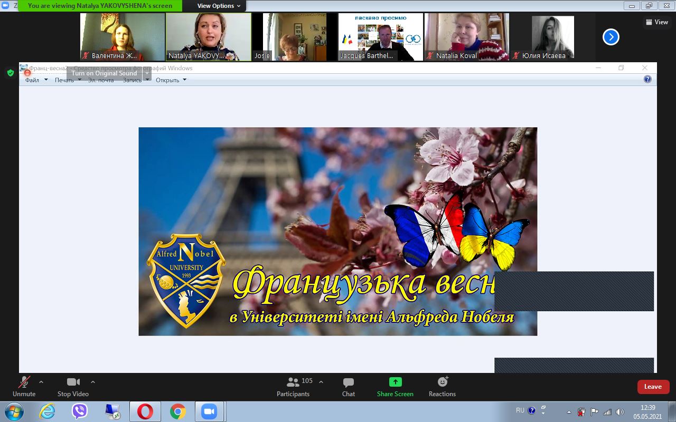
Task: Select Natalia Koval's video thumbnail
Action: click(x=467, y=37)
